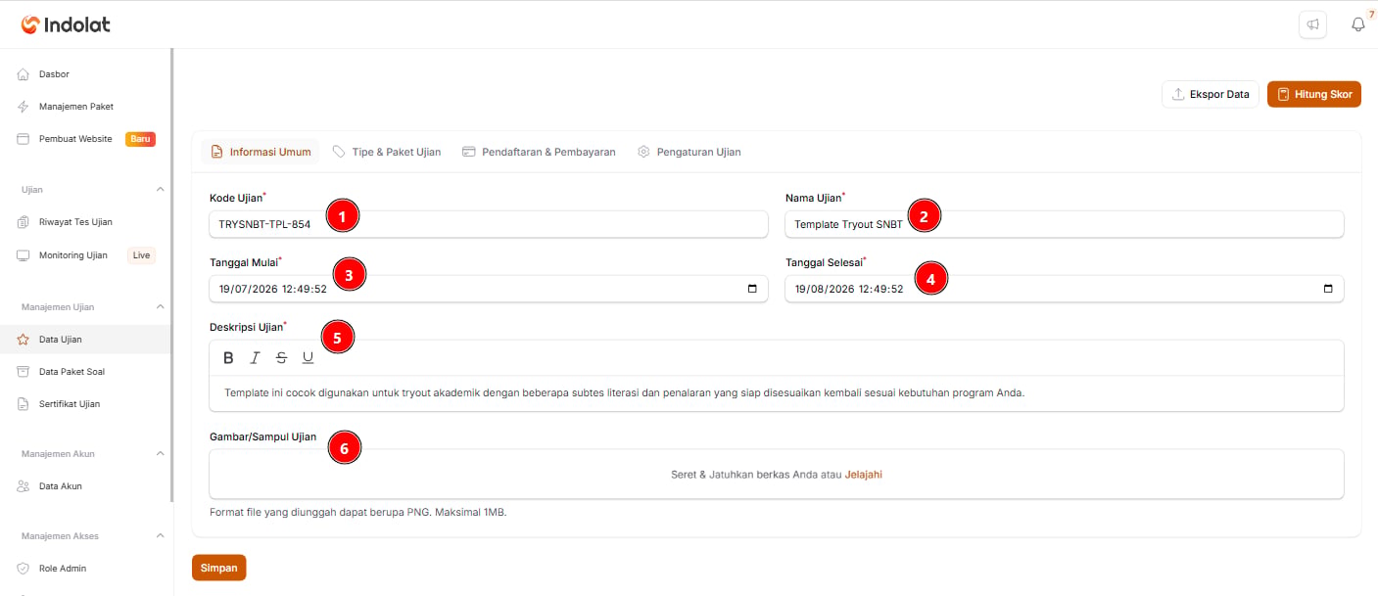Viewport: 1378px width, 596px height.
Task: Switch to Pengaturan Ujian tab
Action: pyautogui.click(x=689, y=152)
